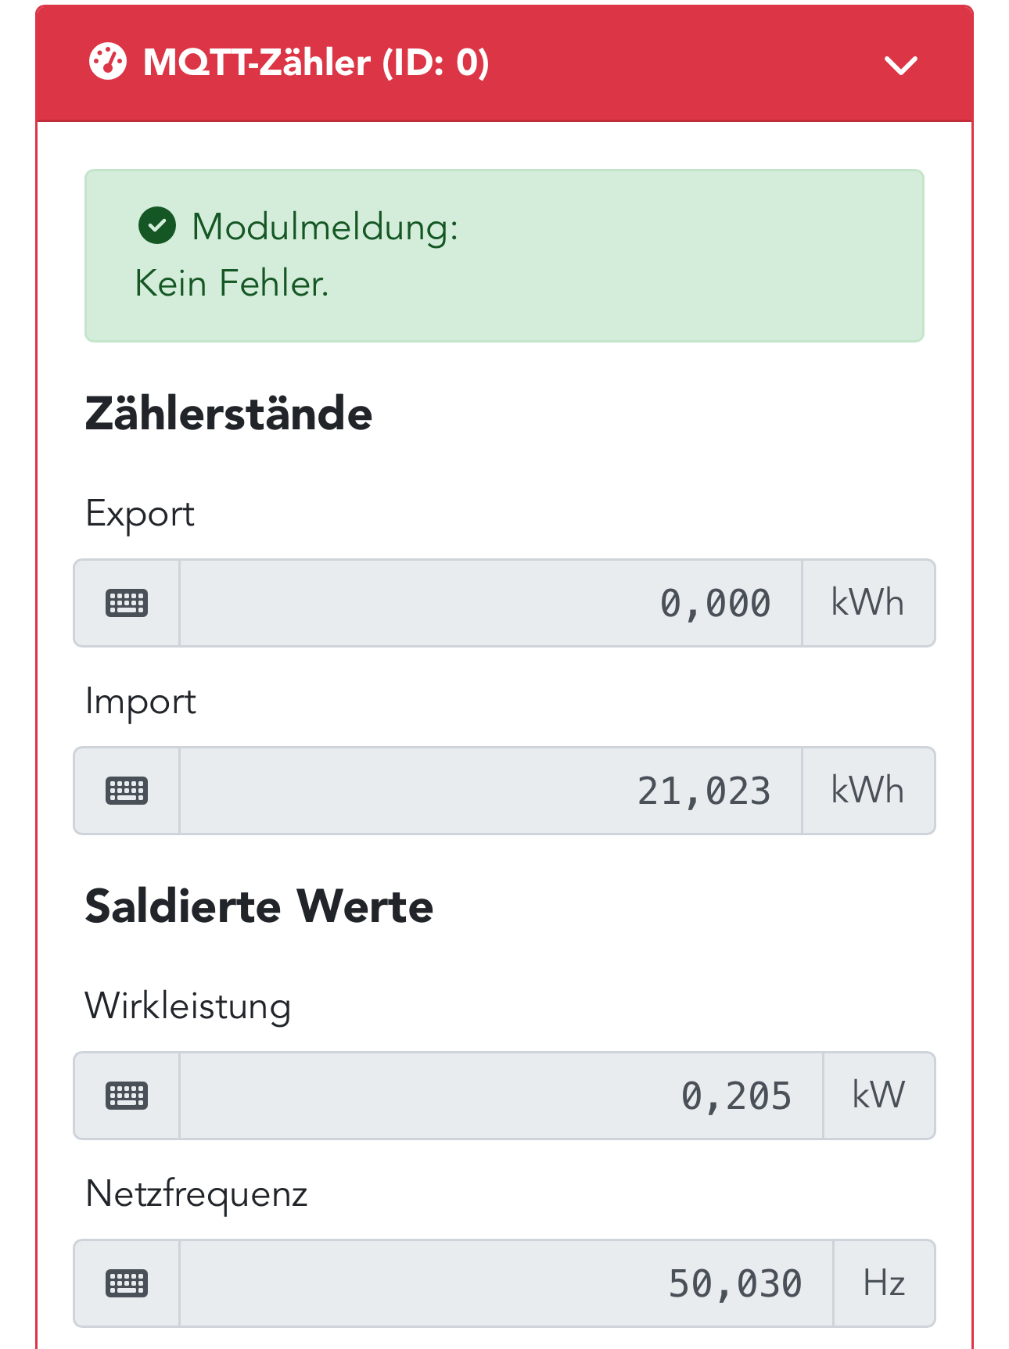Click the Kein Fehler status message

pos(232,283)
